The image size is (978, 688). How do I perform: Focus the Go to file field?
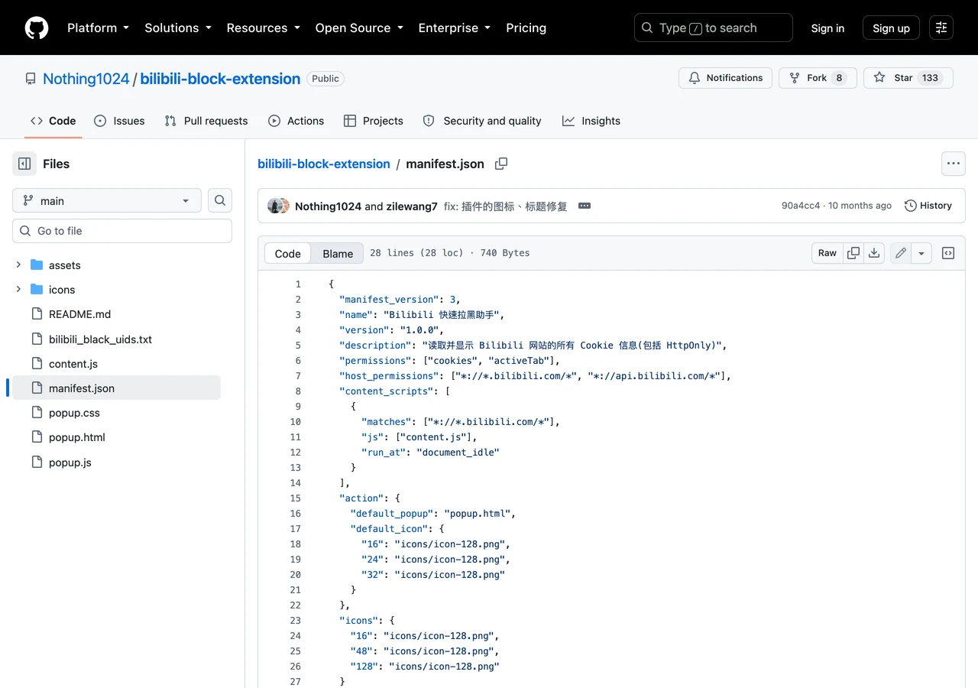(x=122, y=231)
